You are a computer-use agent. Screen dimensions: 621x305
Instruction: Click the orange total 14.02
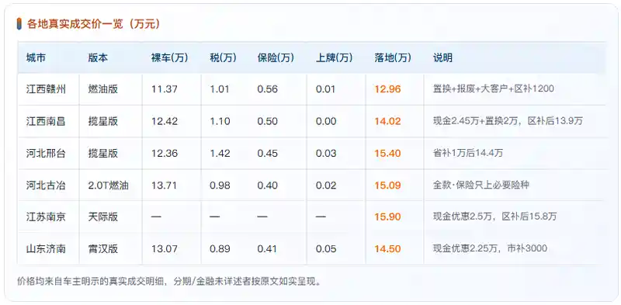click(387, 121)
